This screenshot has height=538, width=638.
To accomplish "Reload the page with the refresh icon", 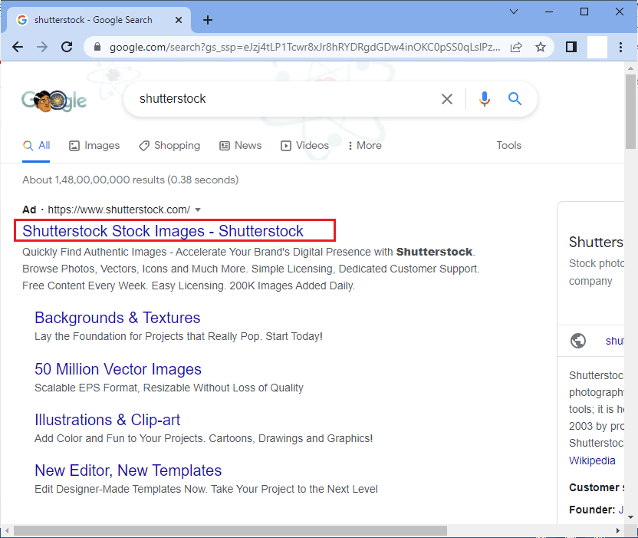I will 67,47.
